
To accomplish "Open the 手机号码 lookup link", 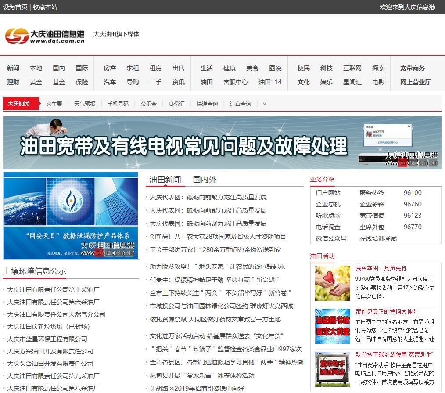I will point(118,104).
